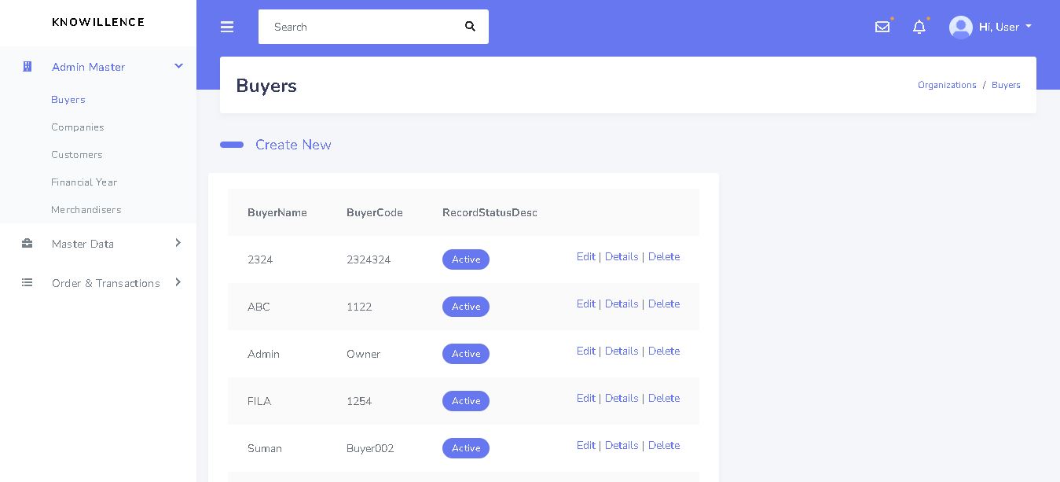Collapse the Admin Master chevron
The image size is (1060, 482).
pos(178,66)
